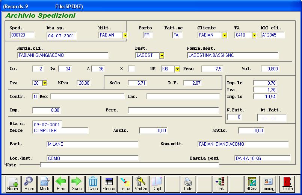Click the Vol. field 0,800

point(270,69)
